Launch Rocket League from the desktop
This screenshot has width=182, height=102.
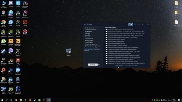tap(3, 90)
